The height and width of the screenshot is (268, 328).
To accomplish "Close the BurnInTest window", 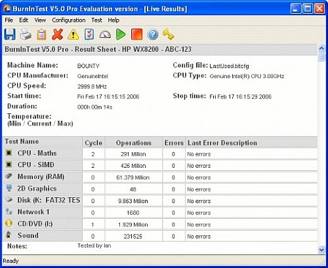I will pyautogui.click(x=319, y=9).
